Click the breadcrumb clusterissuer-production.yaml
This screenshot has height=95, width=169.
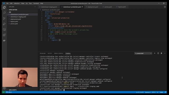(x=50, y=10)
